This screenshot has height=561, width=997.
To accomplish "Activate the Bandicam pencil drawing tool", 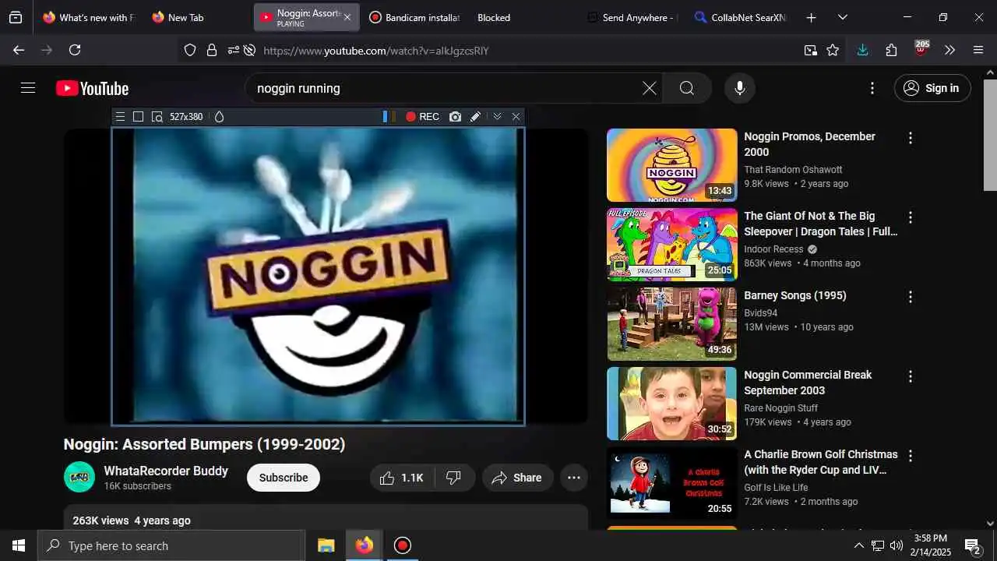I will pyautogui.click(x=475, y=117).
